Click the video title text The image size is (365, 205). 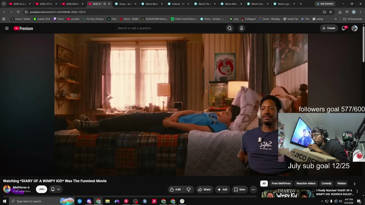click(x=55, y=181)
